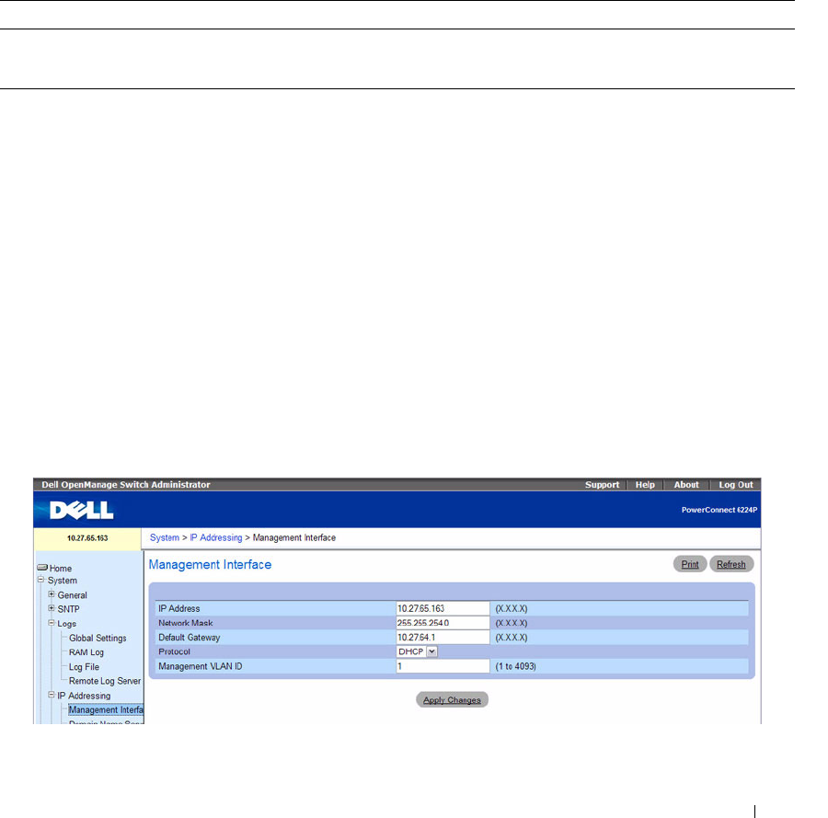The image size is (828, 818).
Task: Select the General tree item
Action: (72, 595)
